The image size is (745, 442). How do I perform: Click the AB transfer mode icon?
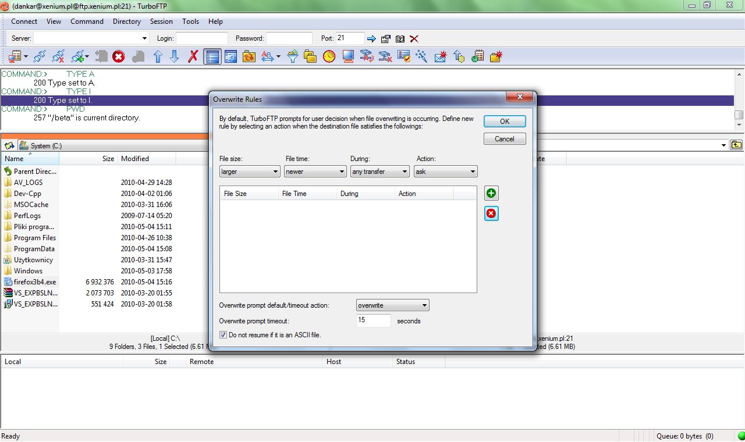click(x=267, y=56)
